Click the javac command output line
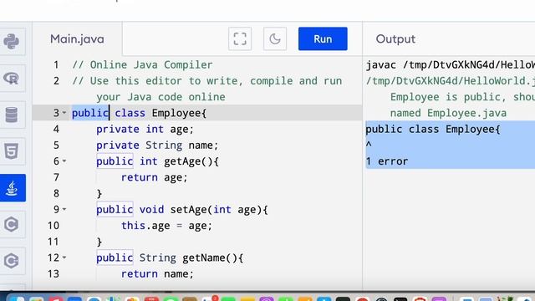This screenshot has height=301, width=535. coord(450,65)
